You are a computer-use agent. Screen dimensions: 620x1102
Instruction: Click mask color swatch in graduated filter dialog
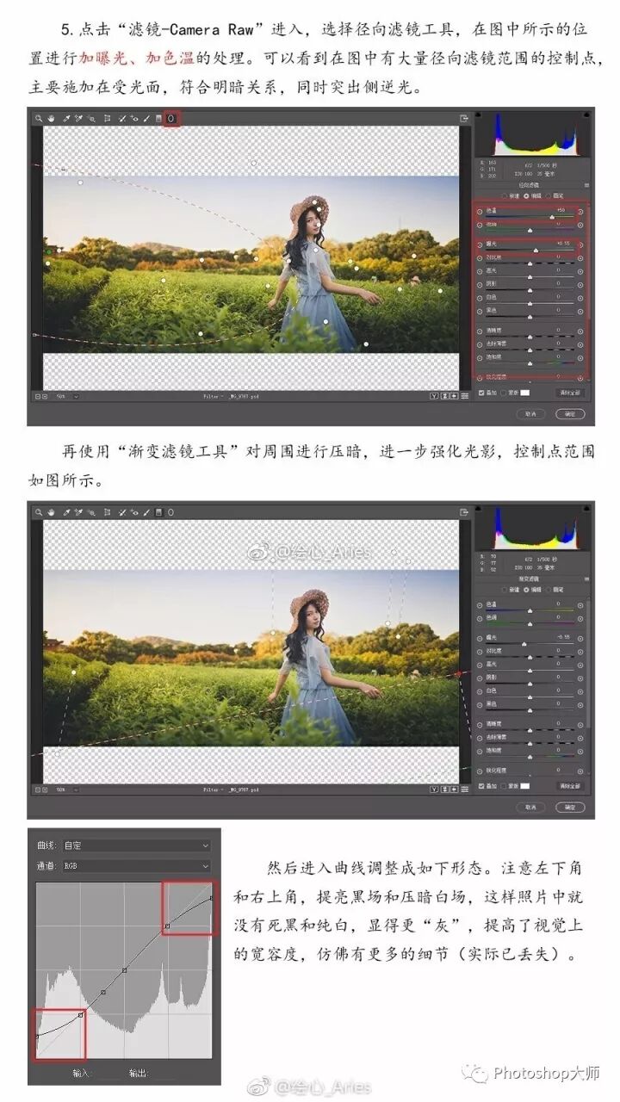[x=524, y=786]
